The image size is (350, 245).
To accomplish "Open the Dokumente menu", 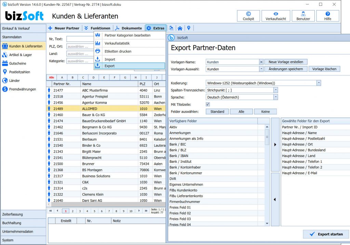I will [x=129, y=28].
